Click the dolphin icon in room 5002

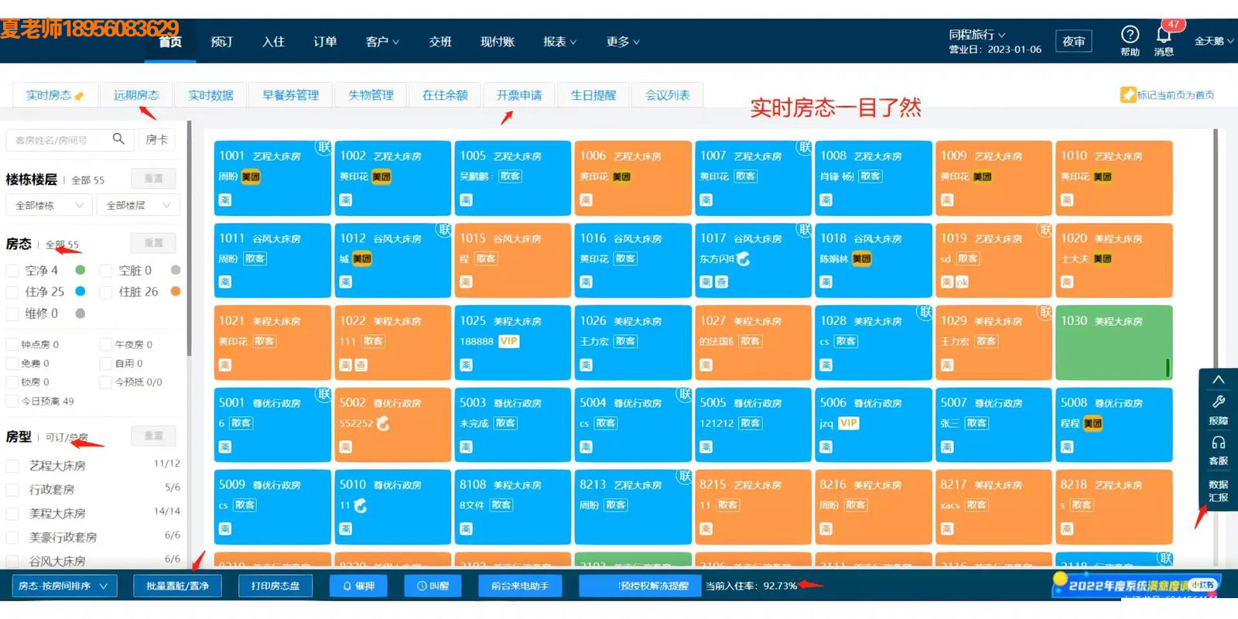(x=382, y=423)
